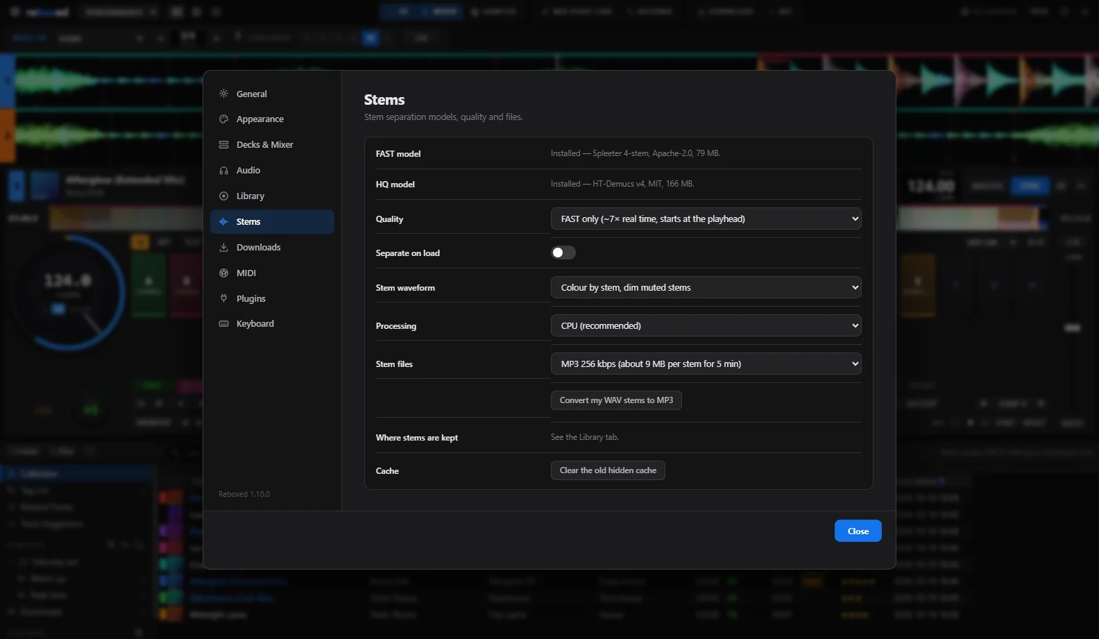The image size is (1099, 639).
Task: Open the Downloads settings page
Action: coord(272,248)
